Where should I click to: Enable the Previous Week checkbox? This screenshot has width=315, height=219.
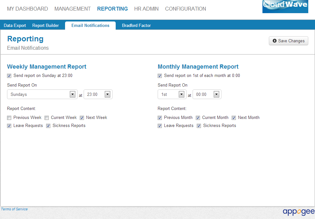(9, 118)
